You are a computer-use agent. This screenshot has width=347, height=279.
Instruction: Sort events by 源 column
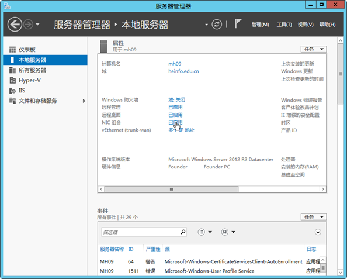[x=167, y=249]
